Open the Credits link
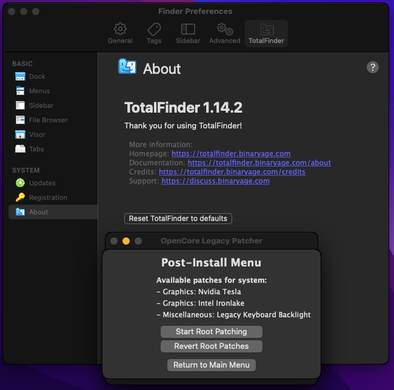 [232, 171]
